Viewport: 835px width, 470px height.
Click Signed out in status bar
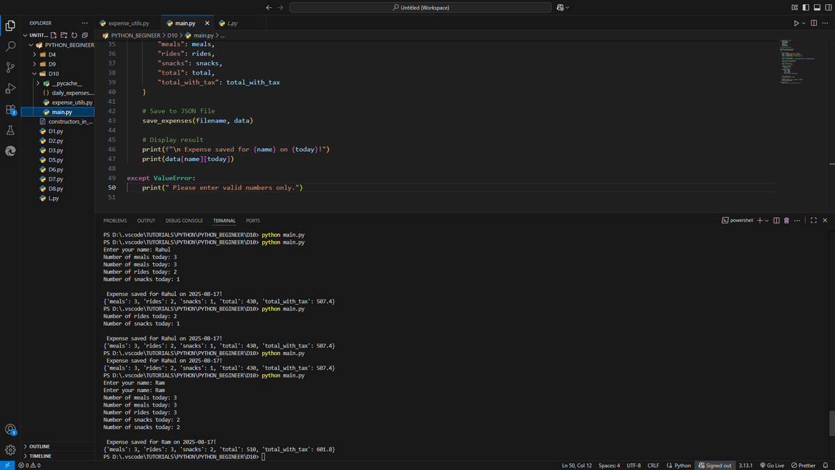(715, 465)
